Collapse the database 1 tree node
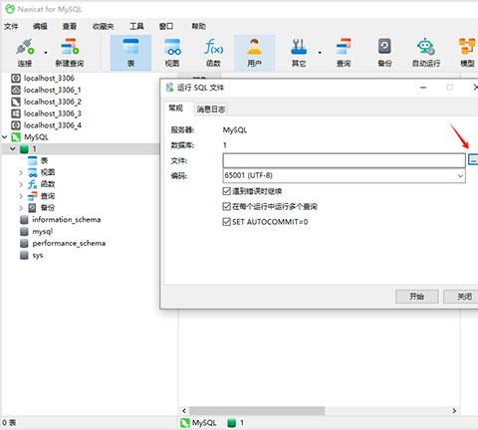The width and height of the screenshot is (478, 430). (x=13, y=149)
